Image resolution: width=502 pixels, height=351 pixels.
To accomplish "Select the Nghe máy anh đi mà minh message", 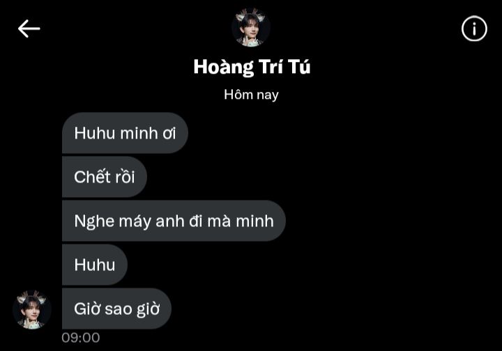I will 174,221.
